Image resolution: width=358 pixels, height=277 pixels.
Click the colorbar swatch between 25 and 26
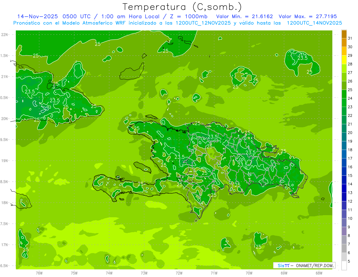coord(344,85)
